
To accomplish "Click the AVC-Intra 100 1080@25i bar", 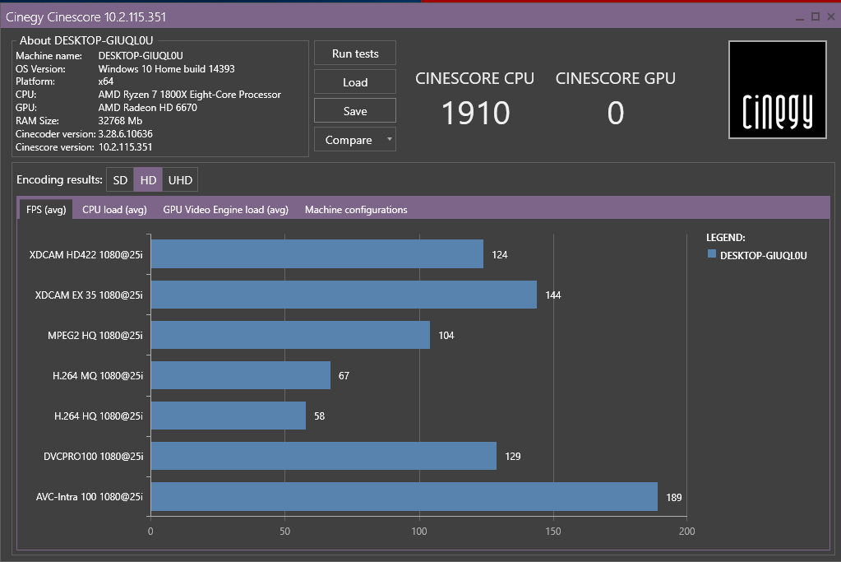I will click(x=404, y=496).
